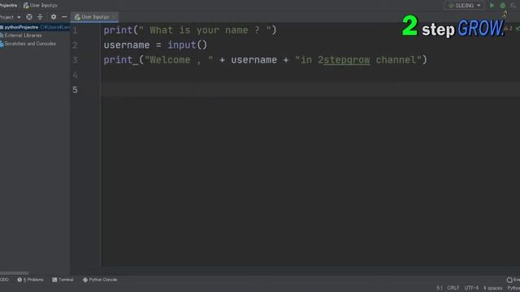This screenshot has width=520, height=292.
Task: Click the input() call on line 2
Action: 188,45
